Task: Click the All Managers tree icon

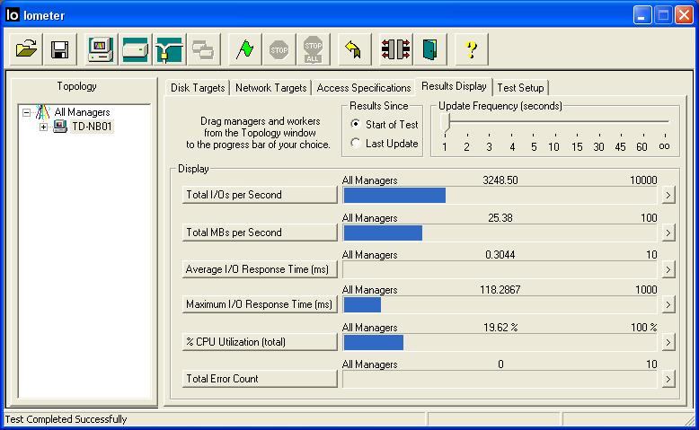Action: 43,112
